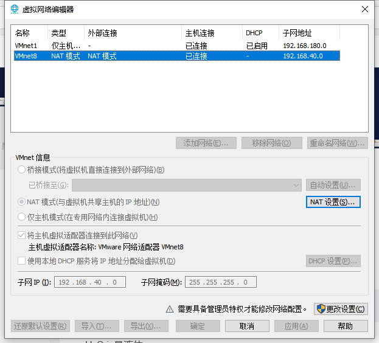The image size is (379, 343).
Task: Click the 确定 button
Action: [x=198, y=326]
